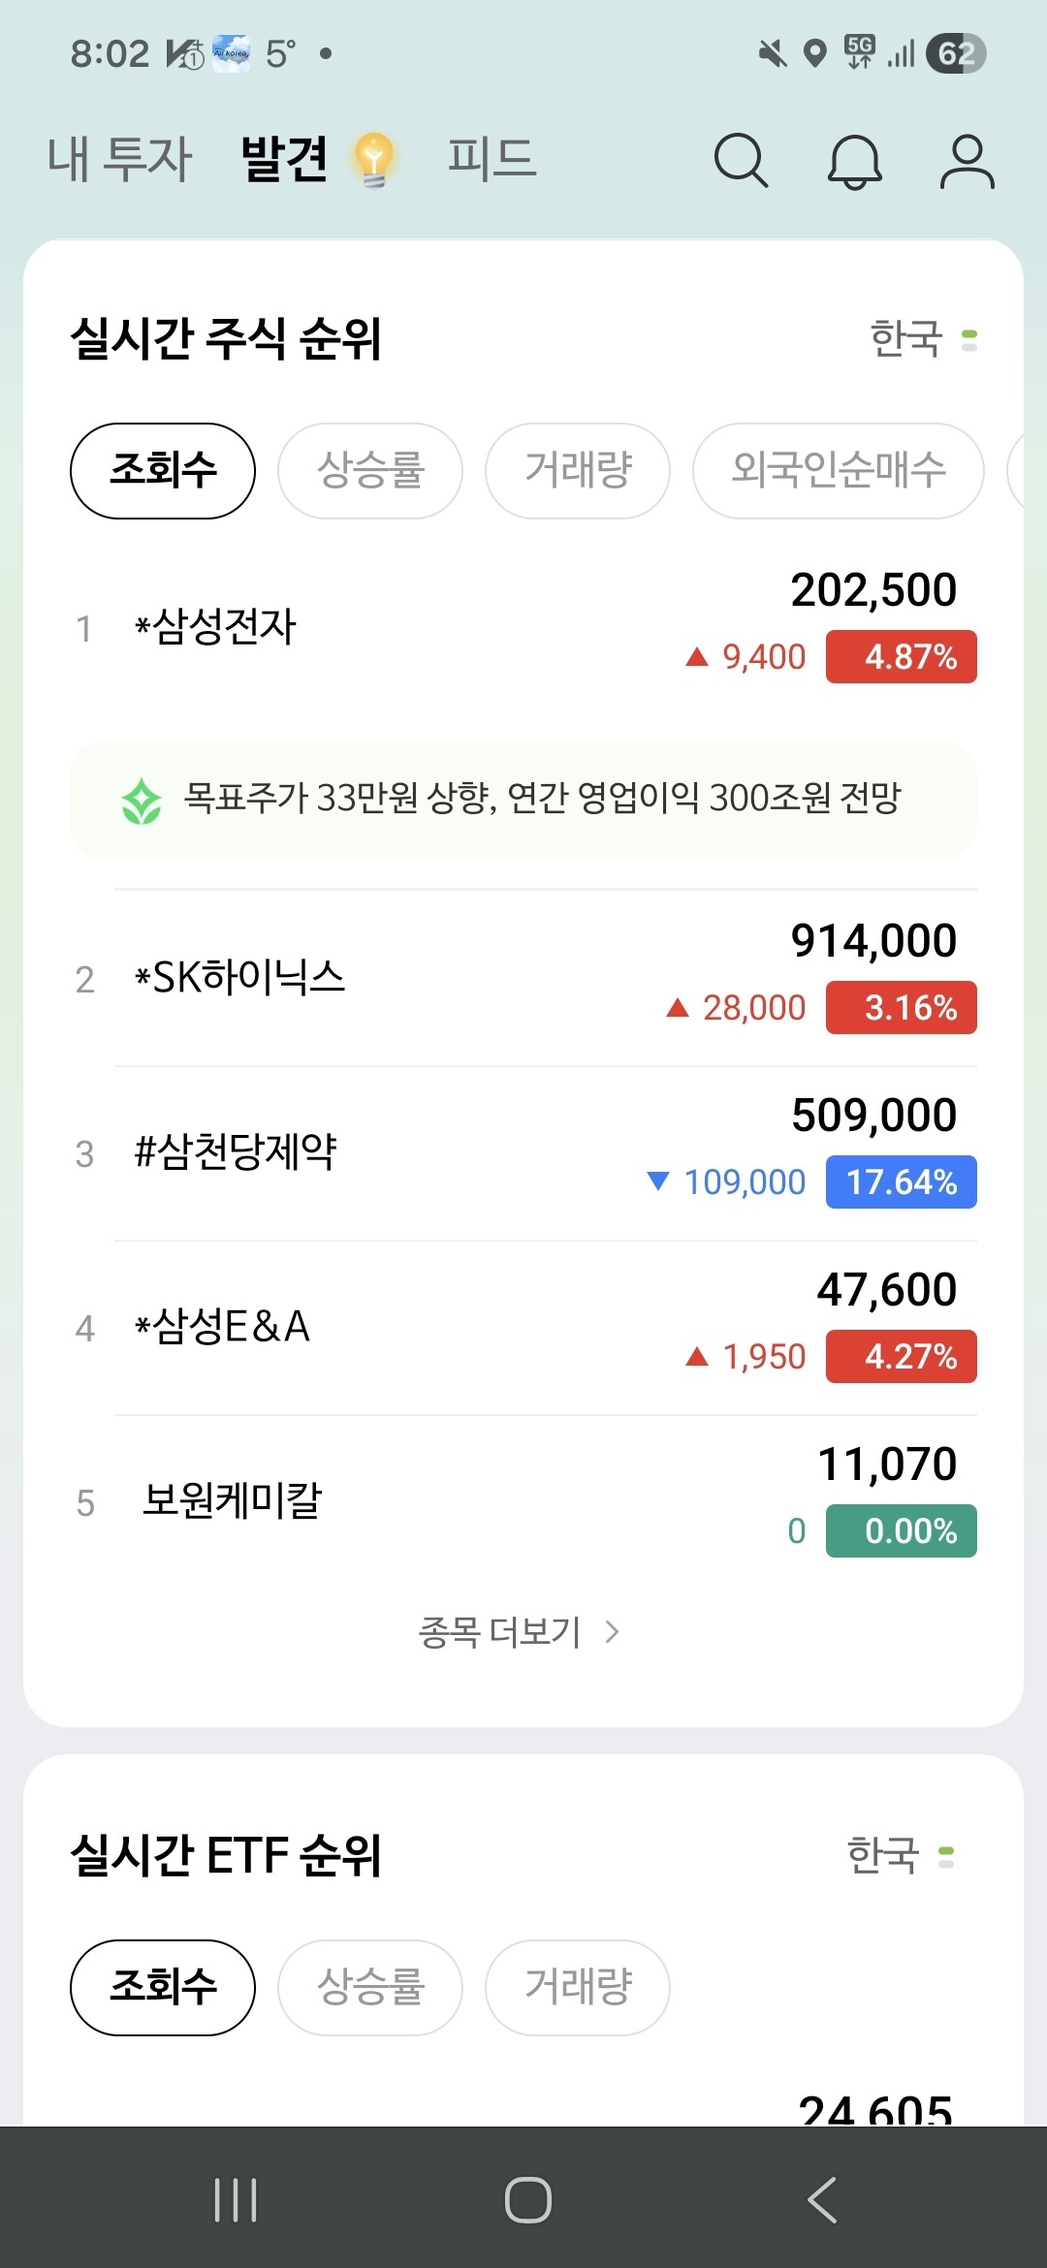The height and width of the screenshot is (2268, 1047).
Task: Select 상승률 filter in ETF ranking
Action: tap(370, 1988)
